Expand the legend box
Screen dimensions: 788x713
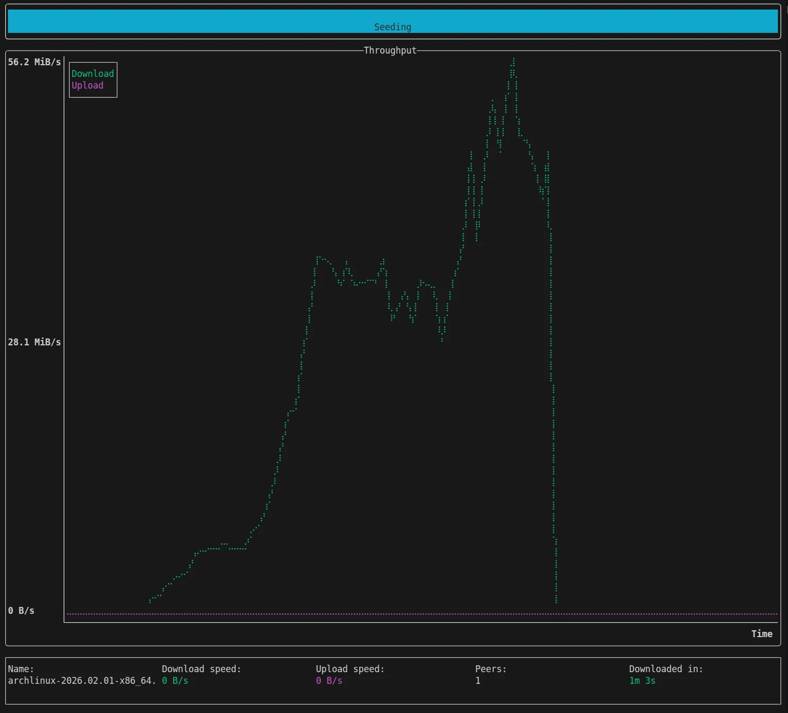pos(93,80)
